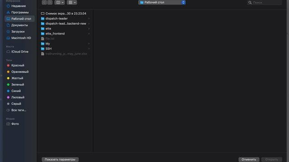Viewport: 289px width, 162px height.
Task: Open the Рабочий стол location popup
Action: pyautogui.click(x=162, y=2)
